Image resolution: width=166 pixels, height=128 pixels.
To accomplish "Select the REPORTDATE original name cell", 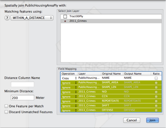I will [x=112, y=101].
